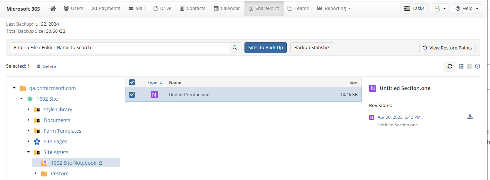Open the Restore folder in the tree
This screenshot has width=490, height=180.
(60, 174)
